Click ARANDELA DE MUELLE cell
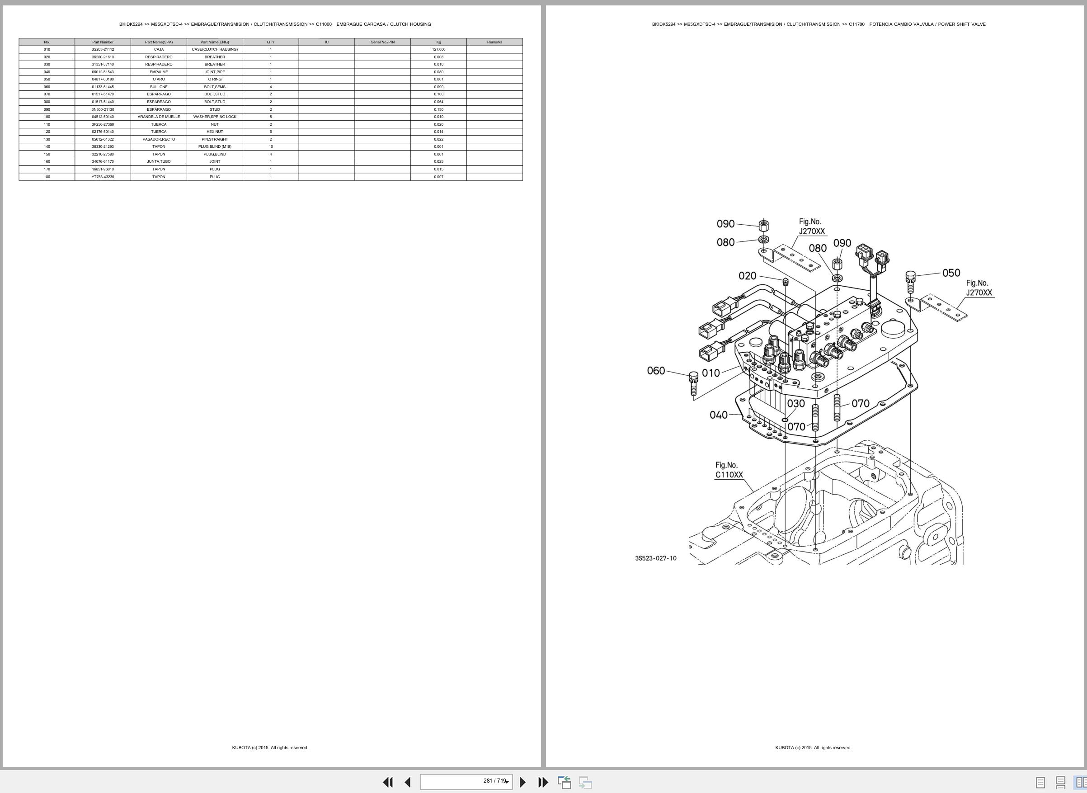The image size is (1087, 793). tap(159, 117)
